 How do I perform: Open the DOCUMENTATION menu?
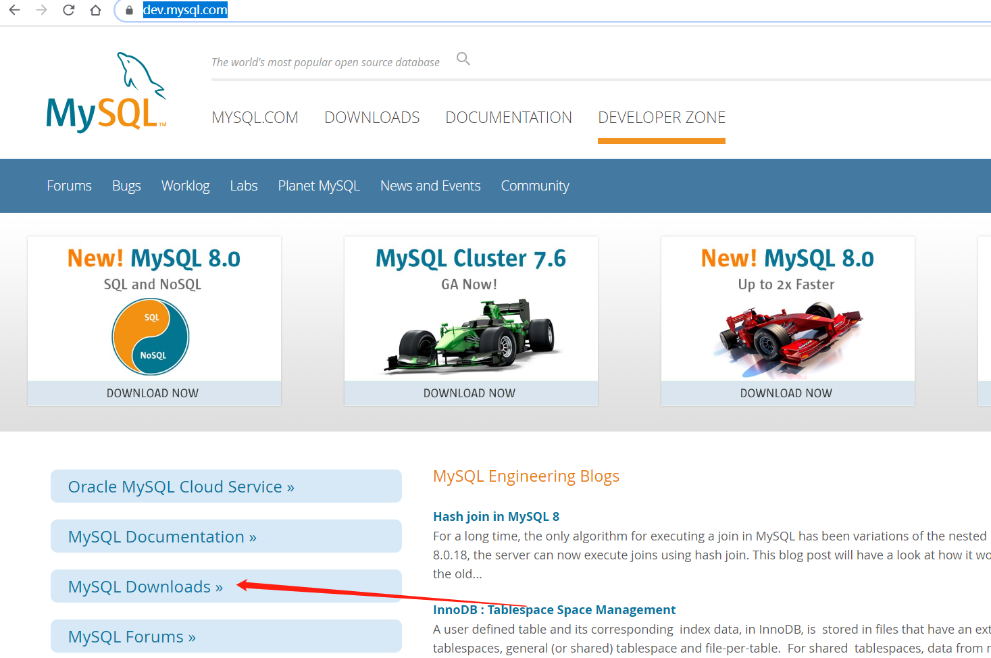[x=509, y=117]
